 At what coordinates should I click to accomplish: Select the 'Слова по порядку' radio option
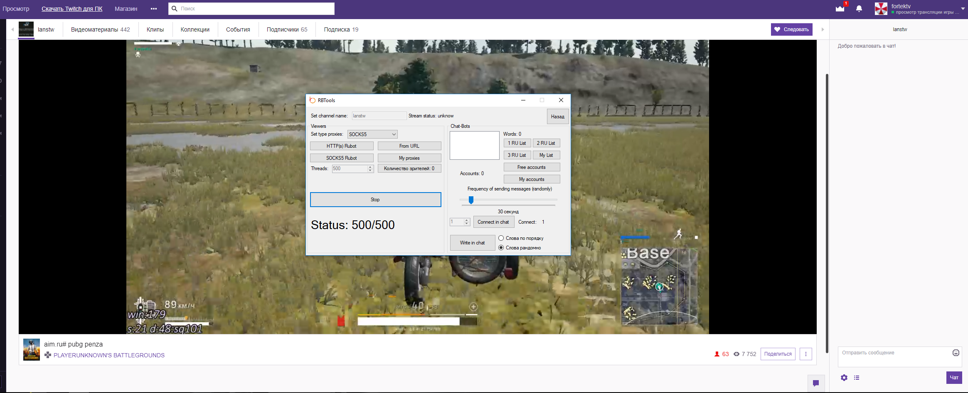click(x=501, y=238)
